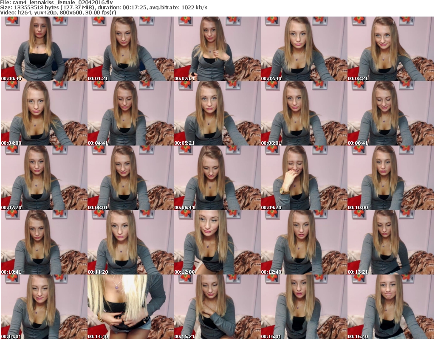Select the thumbnail stamped 00:01:21
435x339 pixels.
pos(131,49)
